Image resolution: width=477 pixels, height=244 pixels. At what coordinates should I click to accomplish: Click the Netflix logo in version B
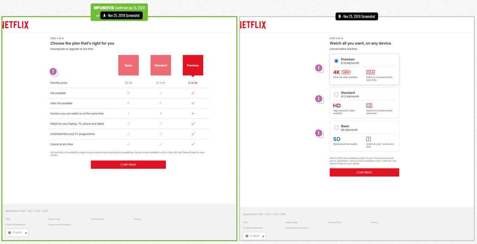253,25
